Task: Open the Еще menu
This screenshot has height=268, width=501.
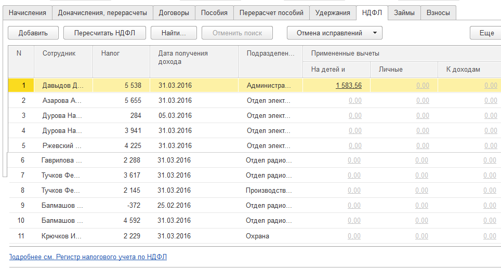Action: point(486,33)
